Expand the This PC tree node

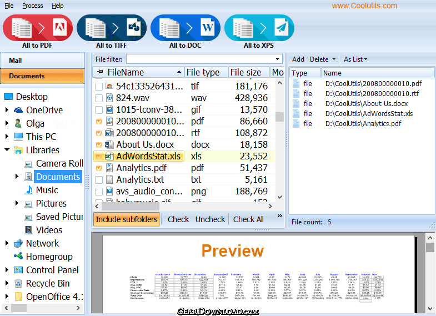click(7, 137)
